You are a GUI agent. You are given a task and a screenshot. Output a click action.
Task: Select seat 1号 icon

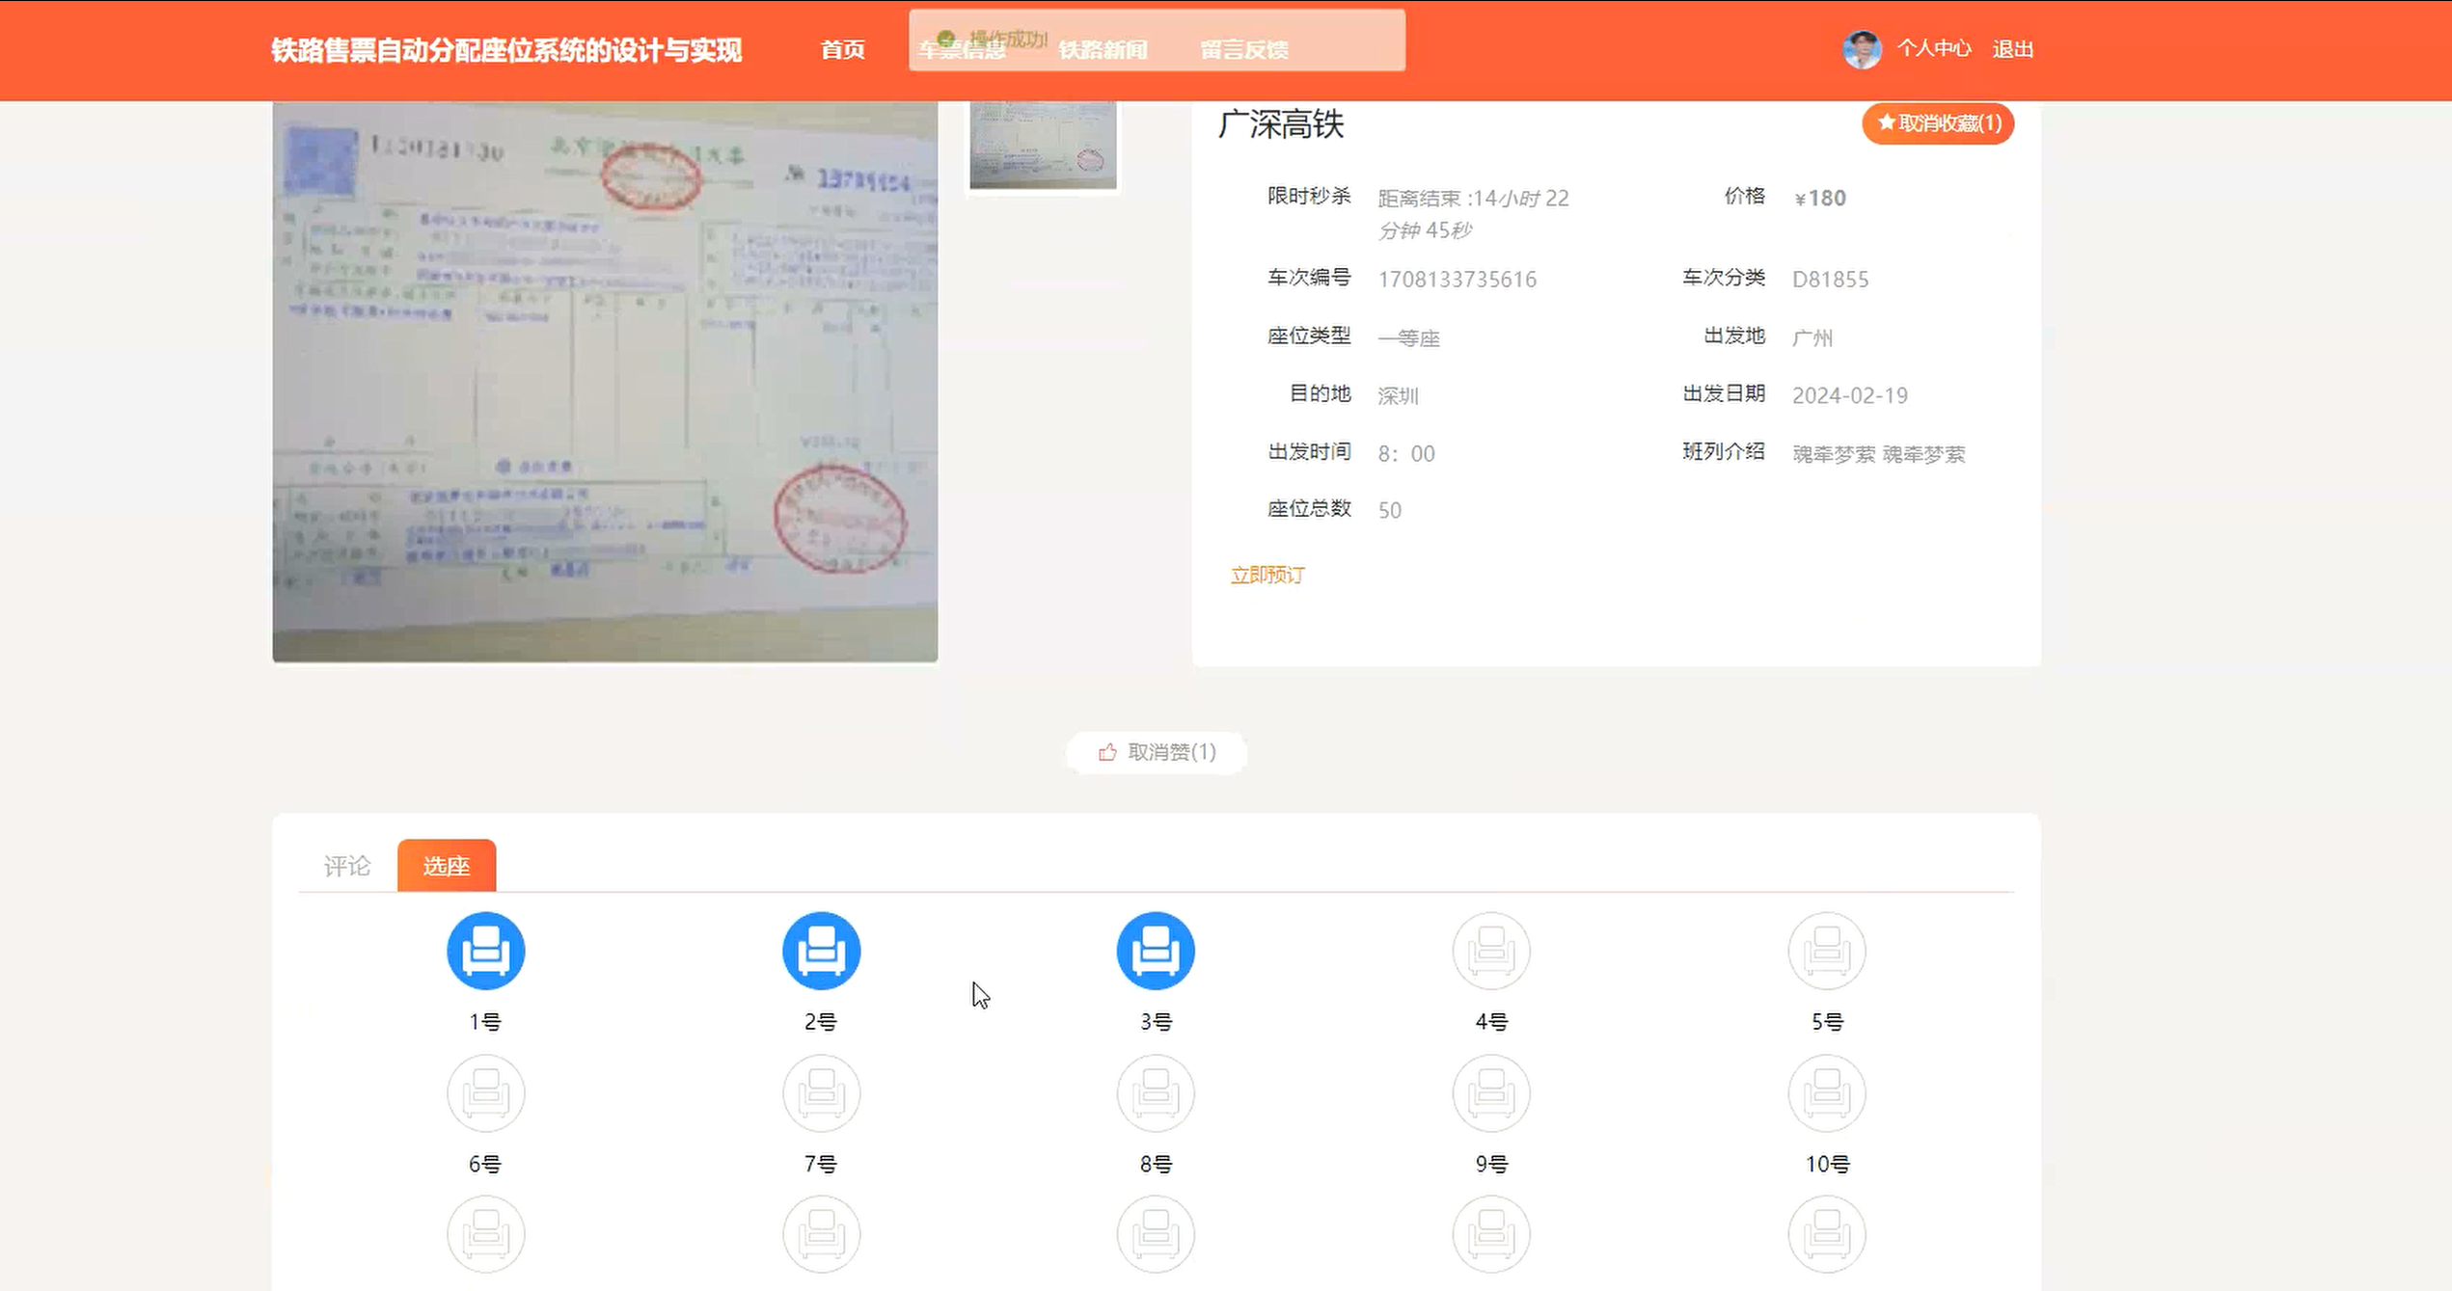pyautogui.click(x=485, y=951)
